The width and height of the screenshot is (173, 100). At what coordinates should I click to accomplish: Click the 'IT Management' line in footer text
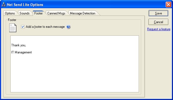[x=22, y=52]
